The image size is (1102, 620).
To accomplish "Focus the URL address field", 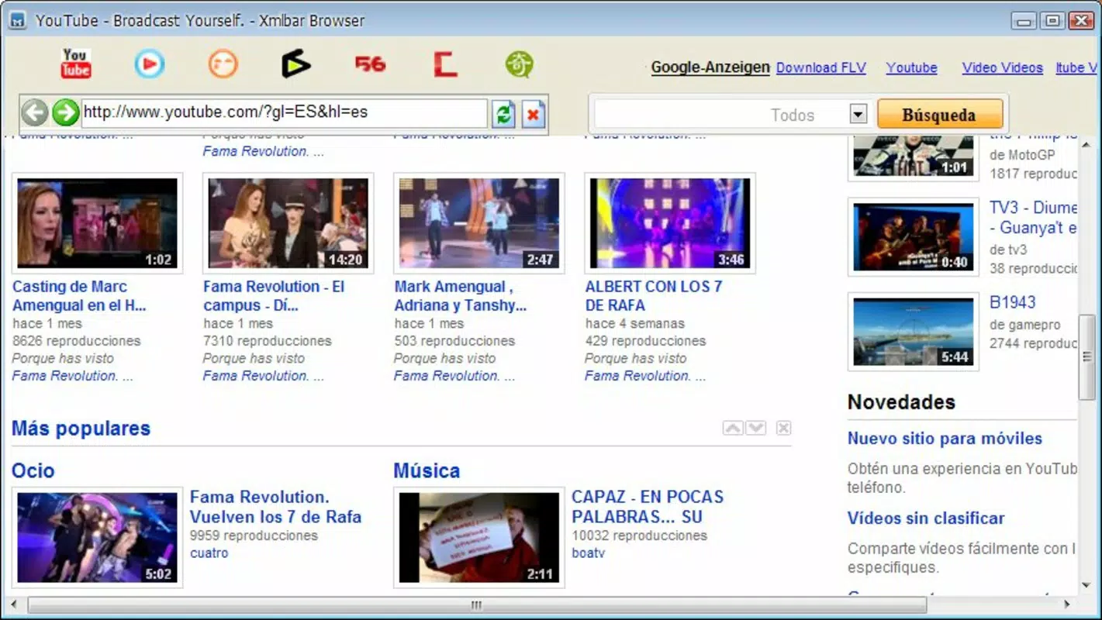I will [284, 112].
